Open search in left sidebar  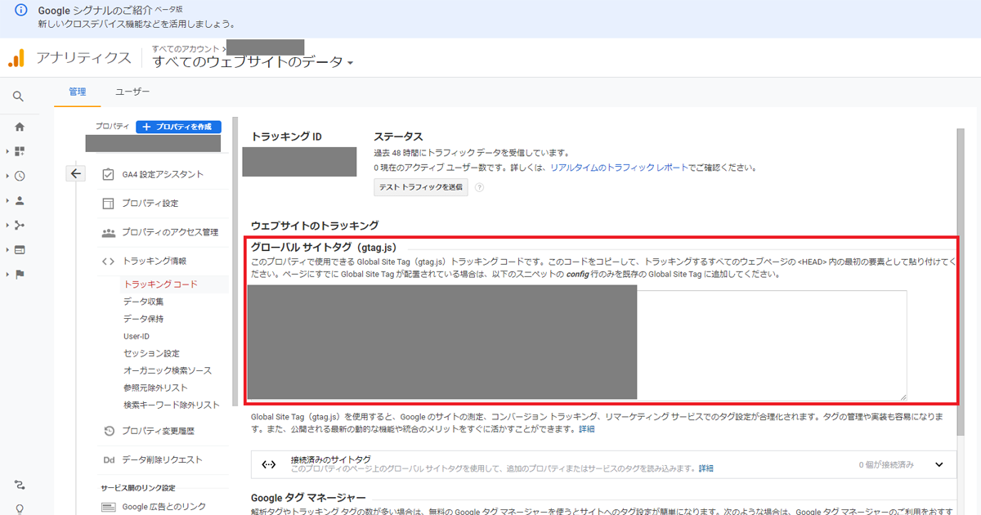[x=19, y=96]
